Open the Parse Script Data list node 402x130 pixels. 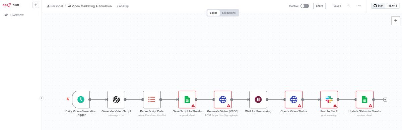point(152,99)
